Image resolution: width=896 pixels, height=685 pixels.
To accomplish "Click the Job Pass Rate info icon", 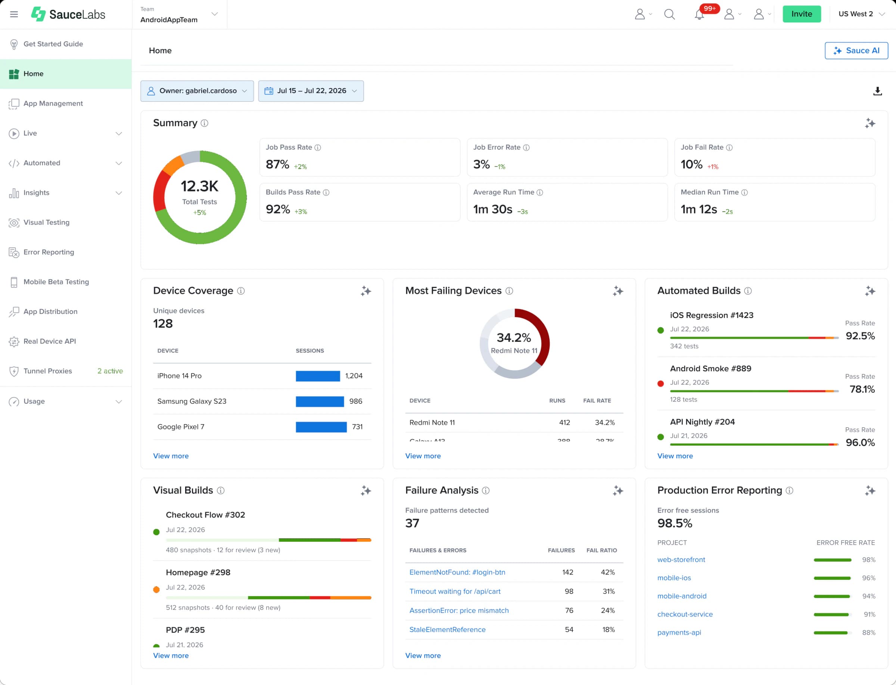I will coord(317,148).
